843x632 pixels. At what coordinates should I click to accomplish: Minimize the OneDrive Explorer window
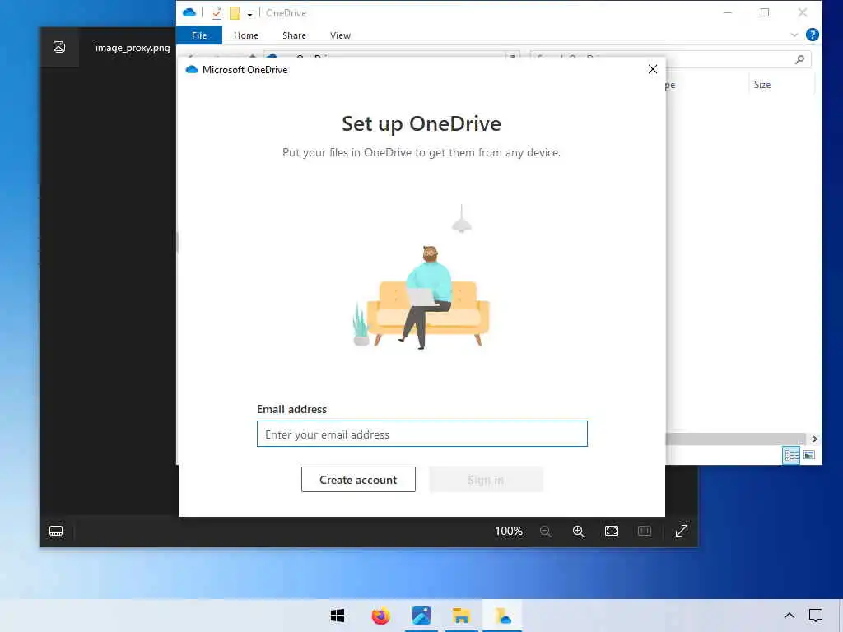728,12
